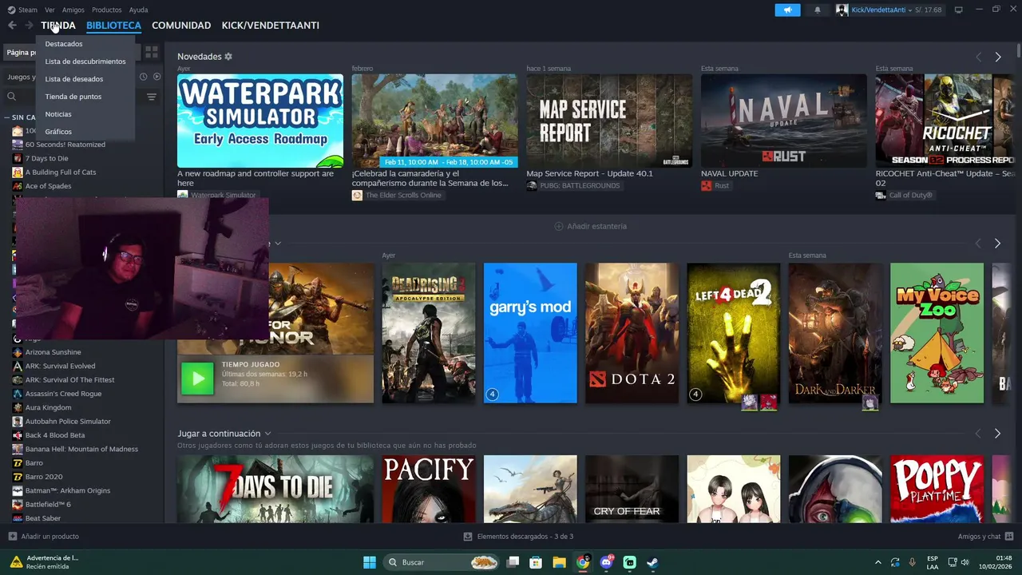Open Elementos descargados - 3 de 3
1022x575 pixels.
tap(525, 536)
